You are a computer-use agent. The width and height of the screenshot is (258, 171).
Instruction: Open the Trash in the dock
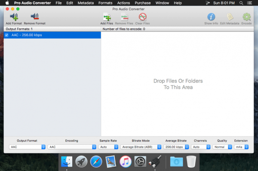(x=191, y=162)
